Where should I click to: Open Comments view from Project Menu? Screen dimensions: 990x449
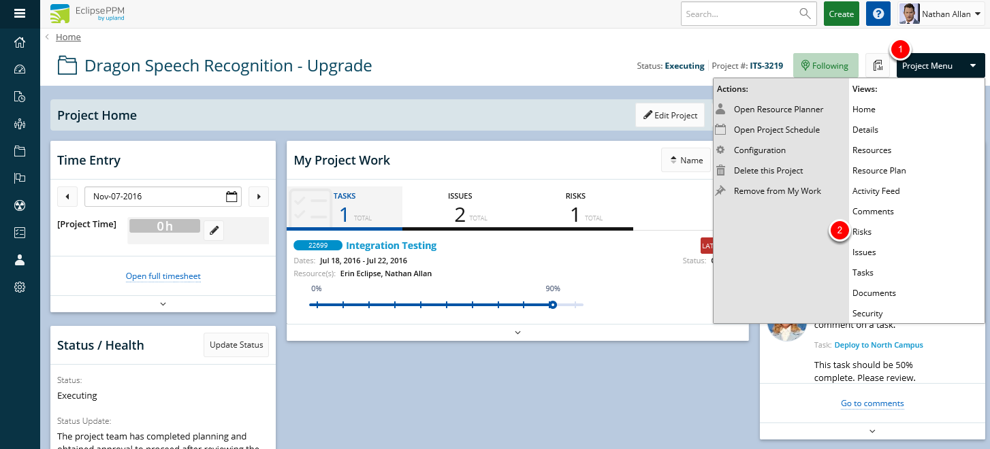pyautogui.click(x=873, y=212)
